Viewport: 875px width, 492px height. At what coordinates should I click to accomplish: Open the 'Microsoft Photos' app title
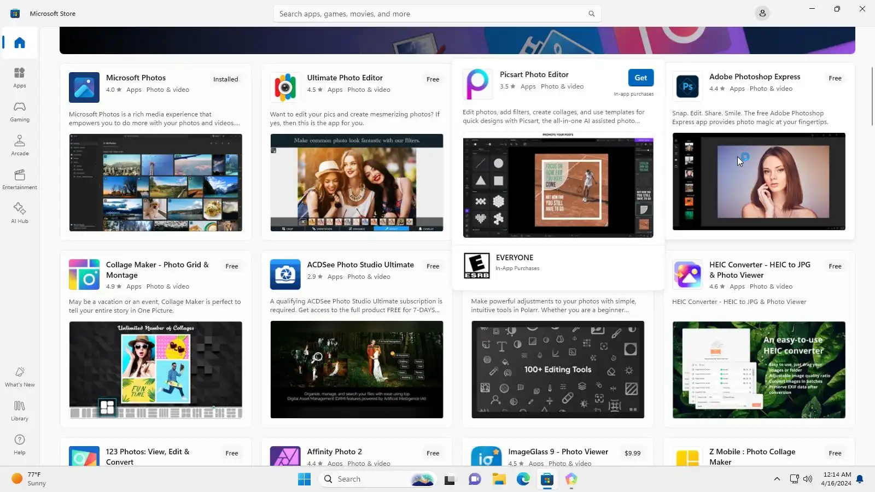pos(136,78)
